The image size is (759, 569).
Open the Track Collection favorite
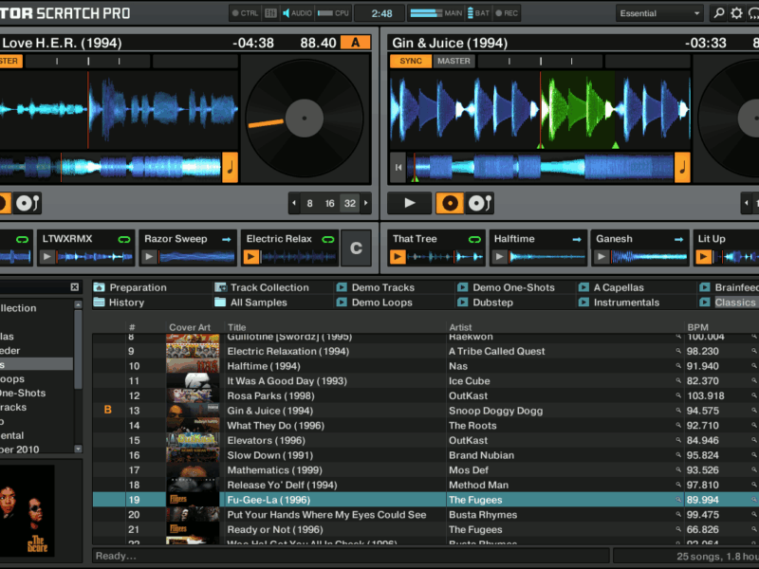tap(268, 287)
